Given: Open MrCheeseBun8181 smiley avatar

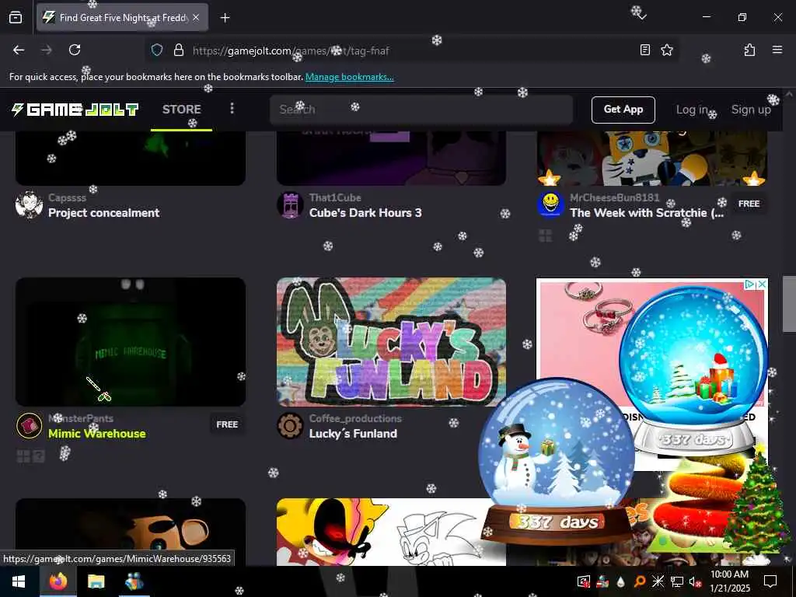Looking at the screenshot, I should [x=550, y=205].
